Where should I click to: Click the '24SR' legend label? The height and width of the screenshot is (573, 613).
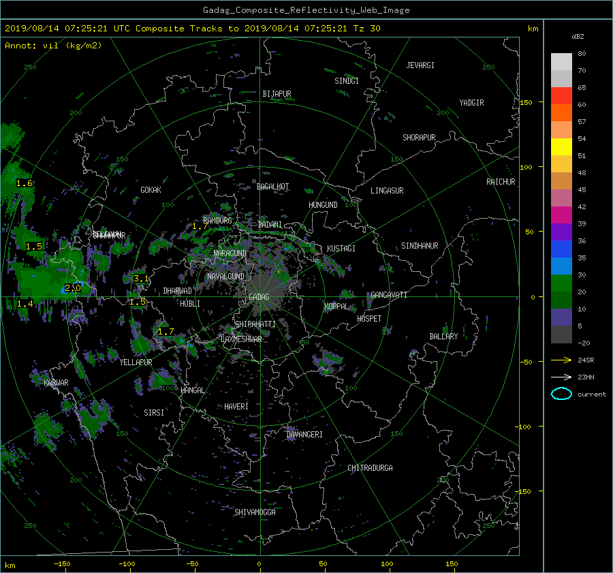586,360
